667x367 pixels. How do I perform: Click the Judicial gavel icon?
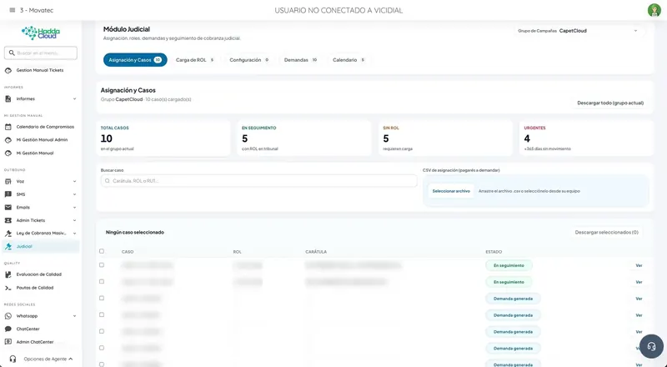click(x=8, y=247)
